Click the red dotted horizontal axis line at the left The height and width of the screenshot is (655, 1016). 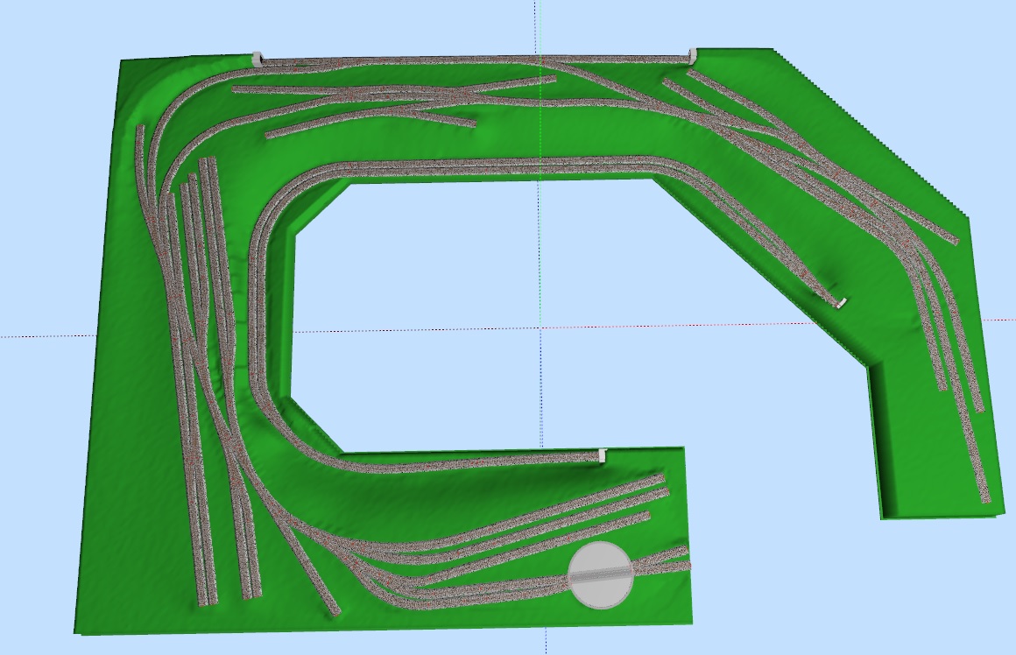click(44, 335)
